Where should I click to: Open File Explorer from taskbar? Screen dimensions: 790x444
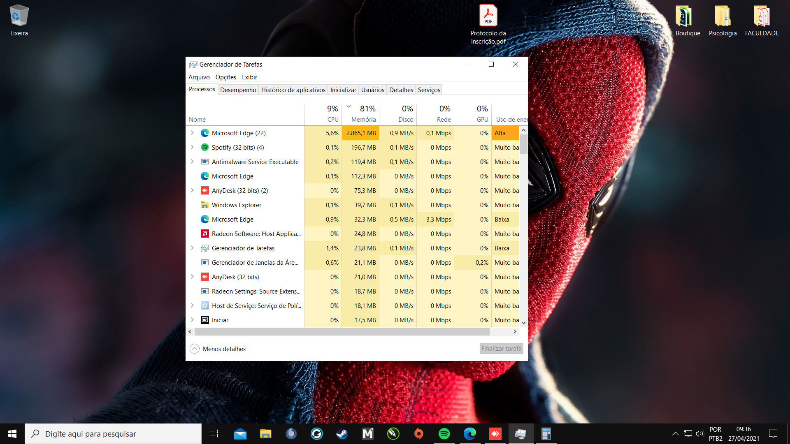[x=265, y=434]
